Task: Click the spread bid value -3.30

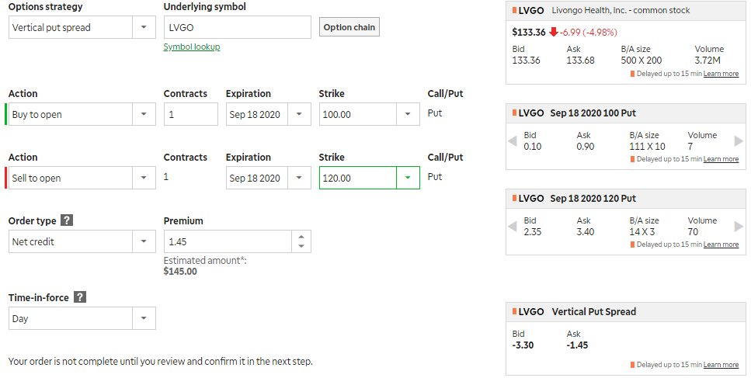Action: point(523,345)
